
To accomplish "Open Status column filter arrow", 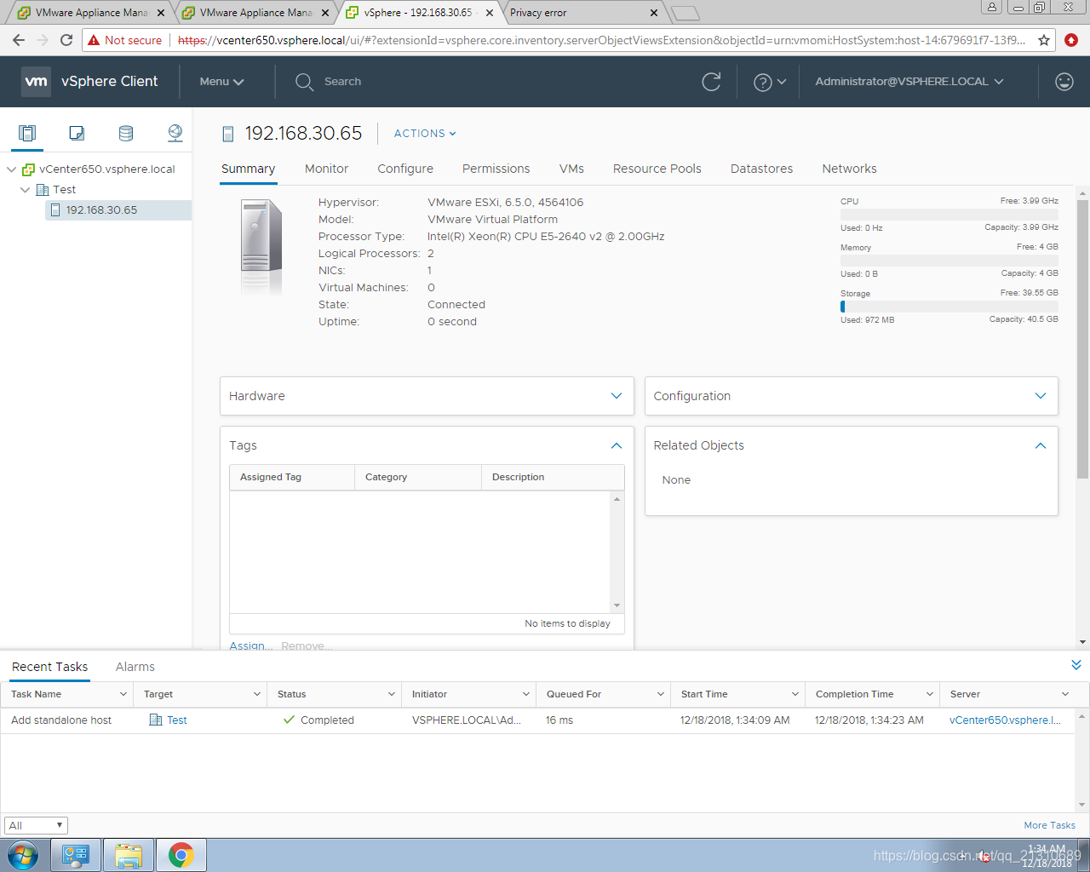I will [392, 694].
